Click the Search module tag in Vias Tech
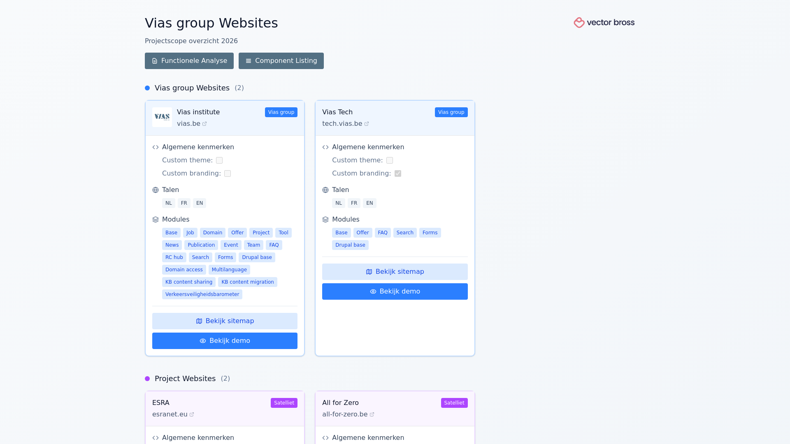This screenshot has width=790, height=444. coord(405,233)
